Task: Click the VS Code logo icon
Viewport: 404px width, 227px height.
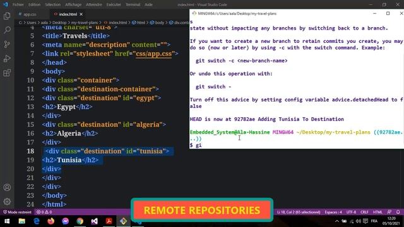Action: pyautogui.click(x=6, y=4)
